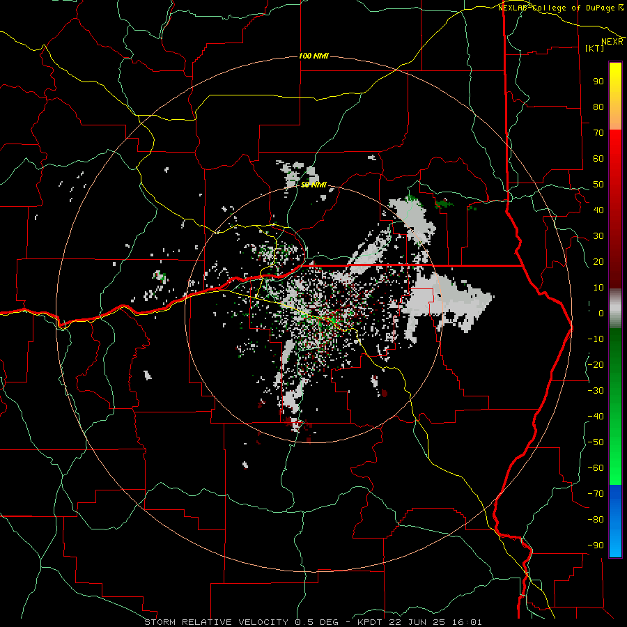This screenshot has height=627, width=627.
Task: Select the 50 NMI range ring label
Action: click(314, 185)
